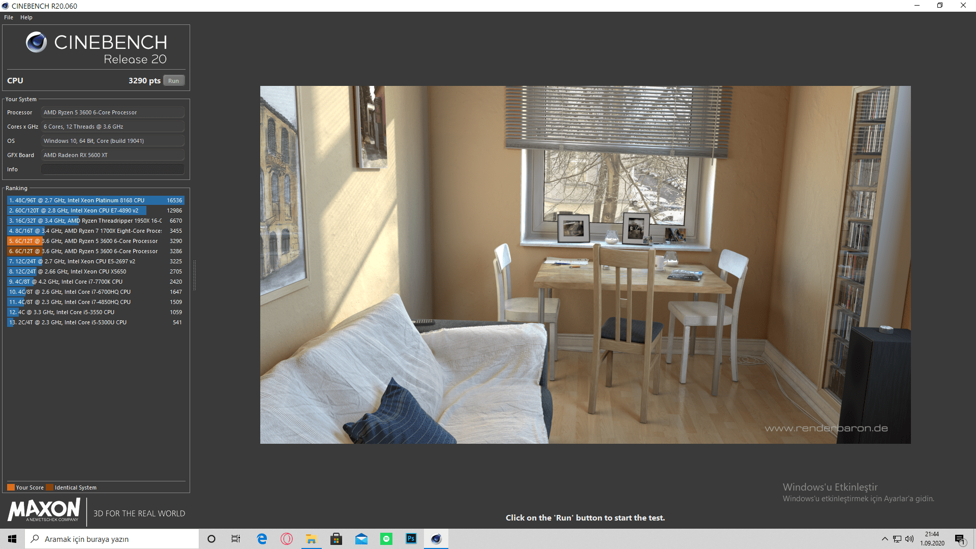
Task: Open Photoshop from the taskbar
Action: 411,539
